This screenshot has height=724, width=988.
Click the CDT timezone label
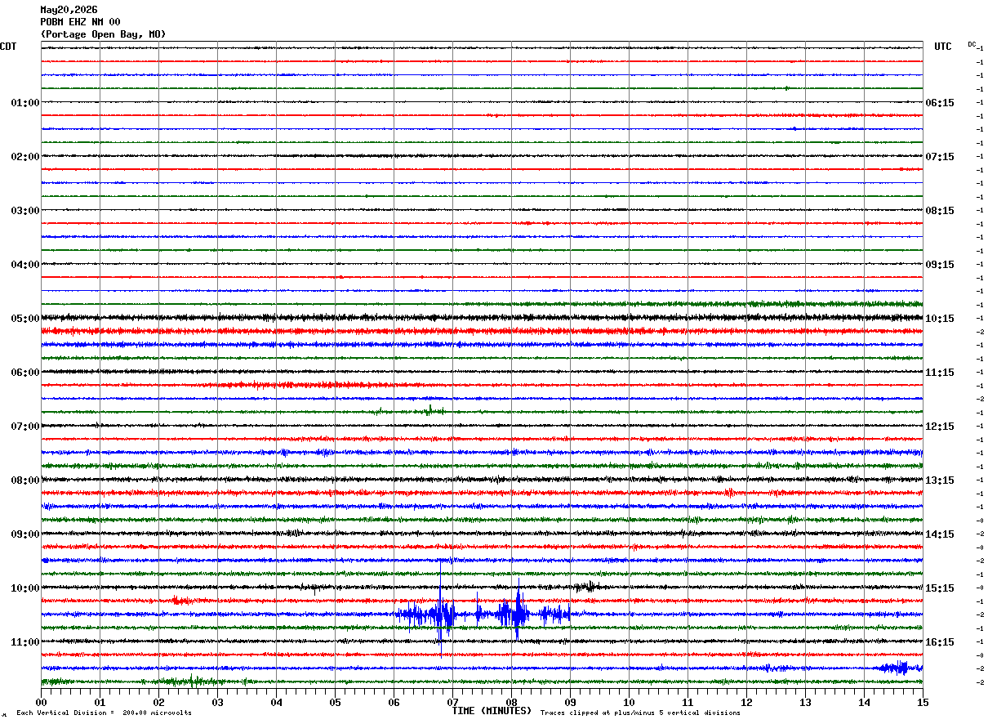tap(8, 47)
